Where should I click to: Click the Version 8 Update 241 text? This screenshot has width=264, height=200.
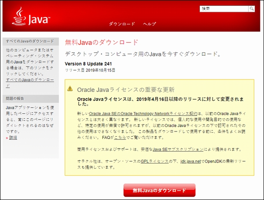click(x=88, y=64)
